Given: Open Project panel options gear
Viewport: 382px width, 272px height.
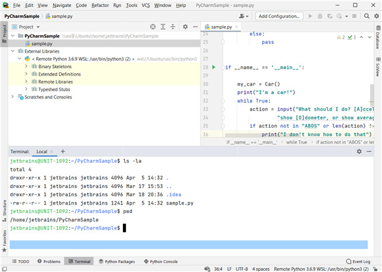Looking at the screenshot, I should (x=185, y=27).
